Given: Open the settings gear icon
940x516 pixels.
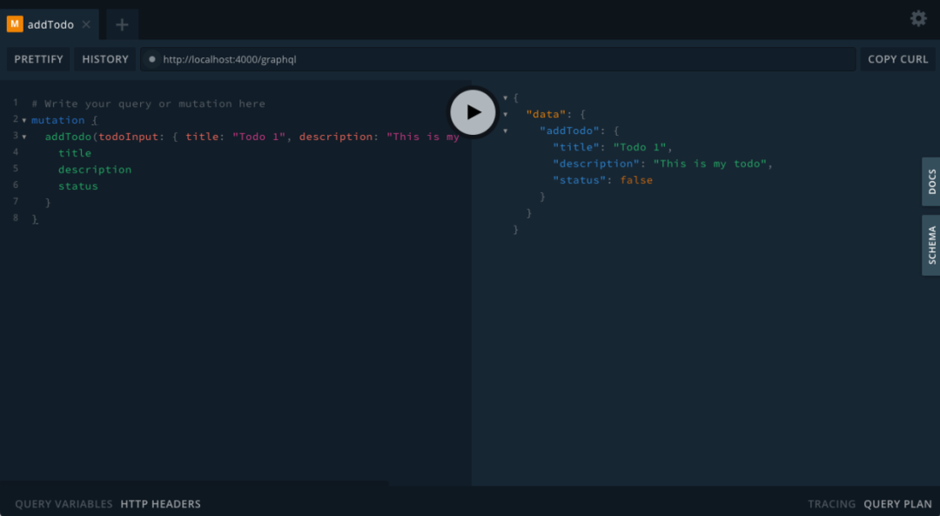Looking at the screenshot, I should 918,18.
